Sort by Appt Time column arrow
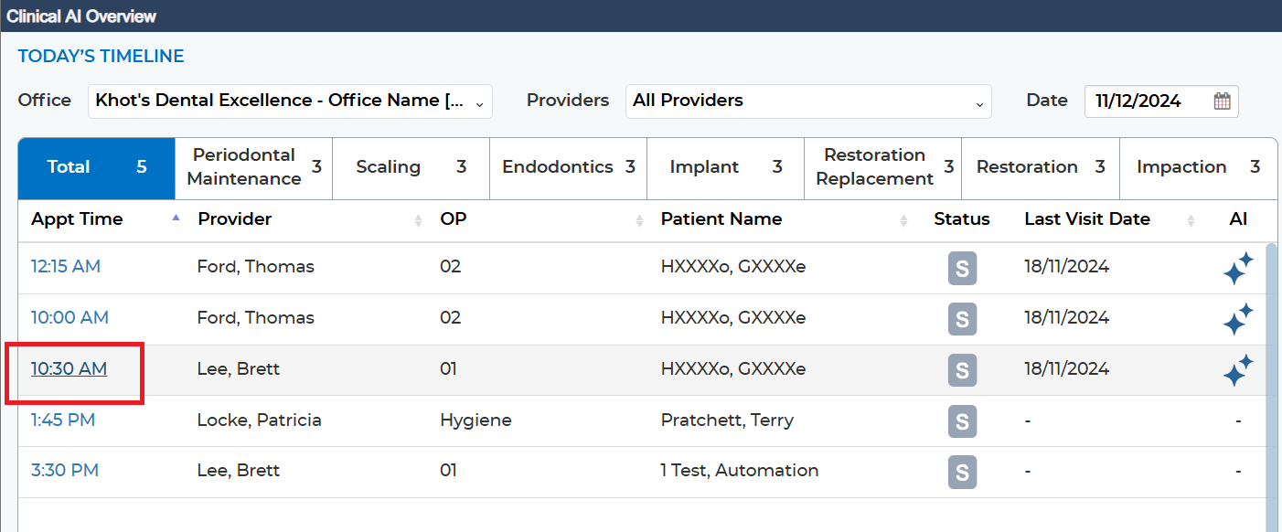This screenshot has width=1282, height=532. pos(176,218)
